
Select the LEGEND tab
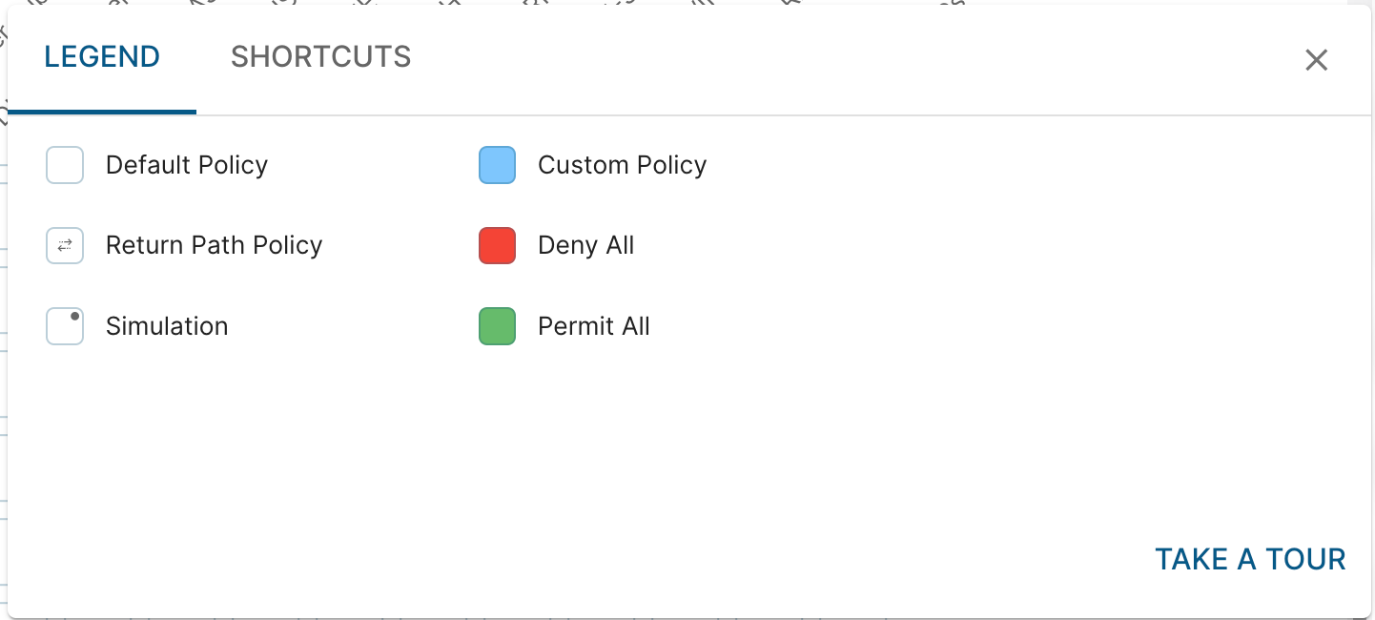pyautogui.click(x=102, y=57)
